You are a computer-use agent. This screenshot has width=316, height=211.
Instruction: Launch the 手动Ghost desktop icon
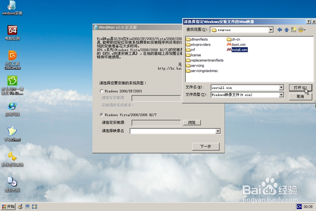[12, 134]
